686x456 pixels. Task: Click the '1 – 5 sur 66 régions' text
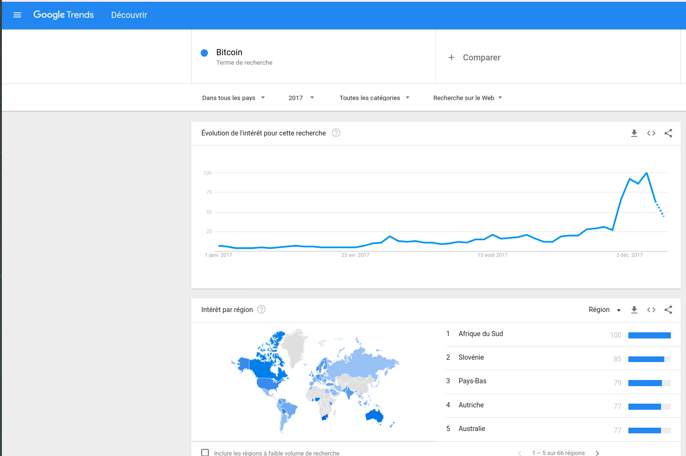pos(558,453)
